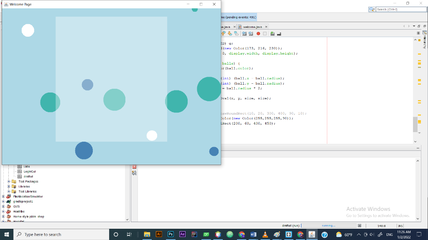Expand the Test Packages node
428x240 pixels.
pyautogui.click(x=9, y=181)
